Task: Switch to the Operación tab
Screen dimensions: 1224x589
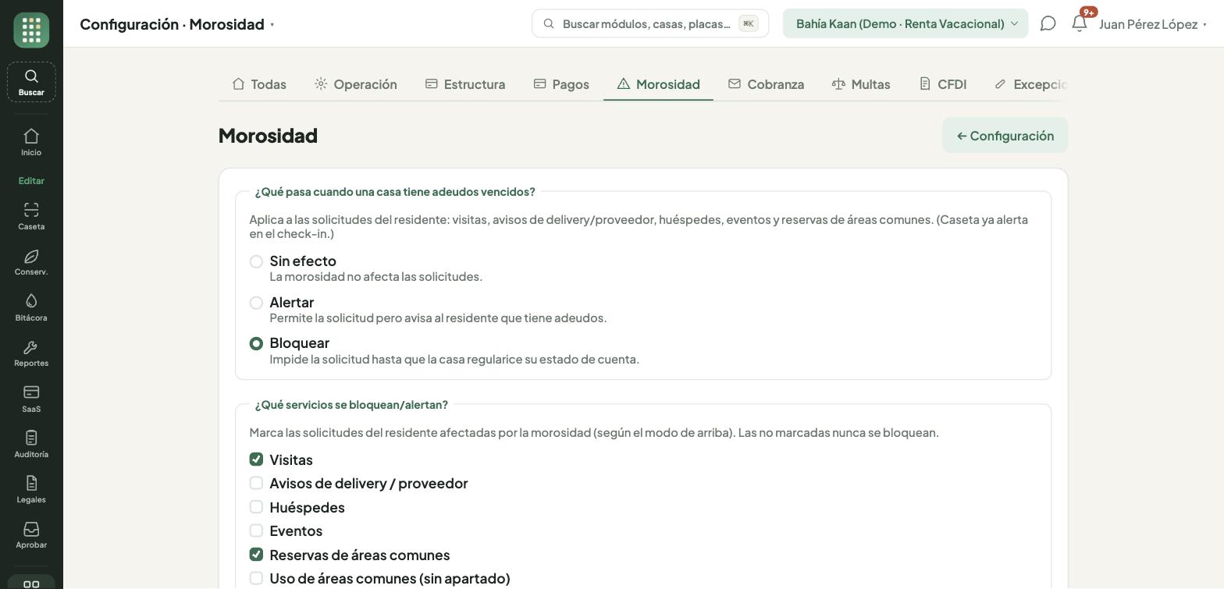Action: [356, 84]
